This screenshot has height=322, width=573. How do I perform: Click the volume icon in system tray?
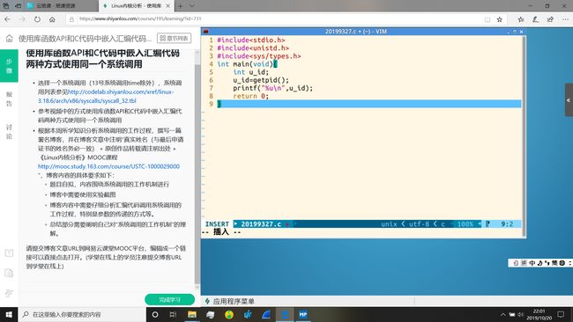point(520,314)
